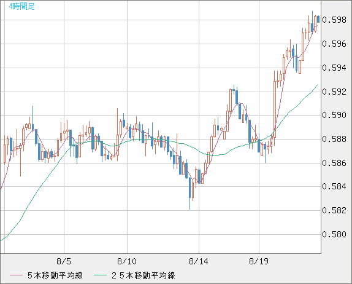
Task: Click the lowest blue candlestick near 0.582
Action: pyautogui.click(x=189, y=193)
